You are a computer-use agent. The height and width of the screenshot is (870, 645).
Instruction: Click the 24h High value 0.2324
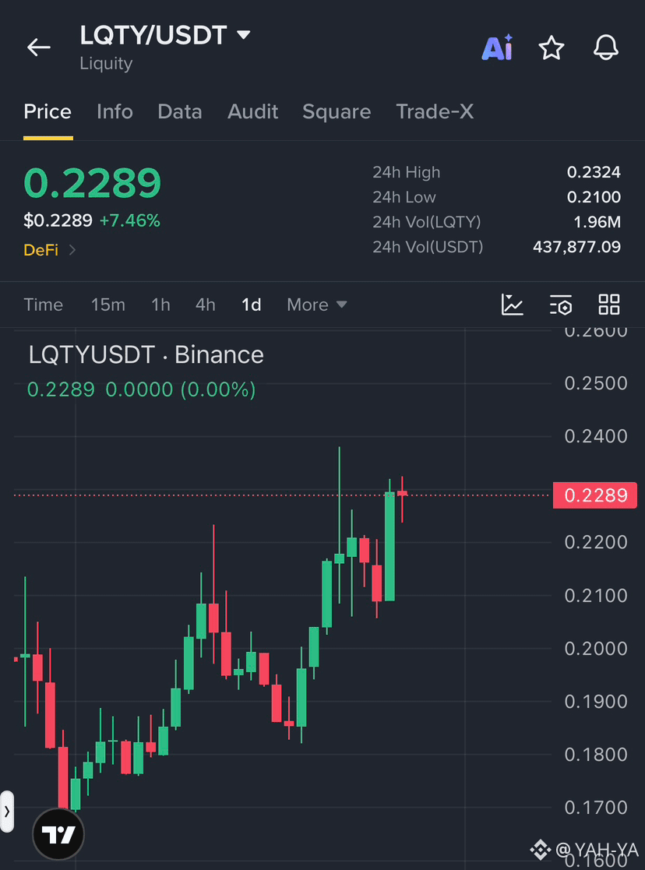pyautogui.click(x=594, y=172)
